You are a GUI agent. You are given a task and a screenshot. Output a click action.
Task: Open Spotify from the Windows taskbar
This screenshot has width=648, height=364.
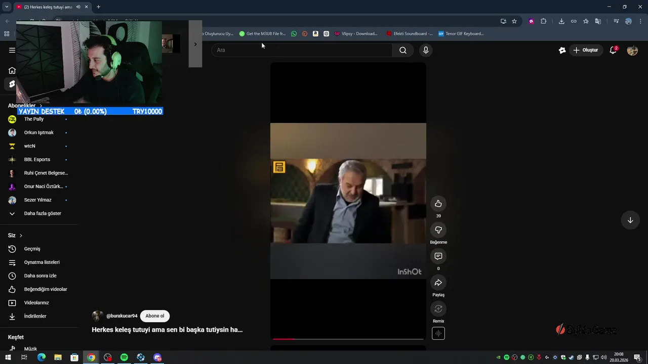124,357
